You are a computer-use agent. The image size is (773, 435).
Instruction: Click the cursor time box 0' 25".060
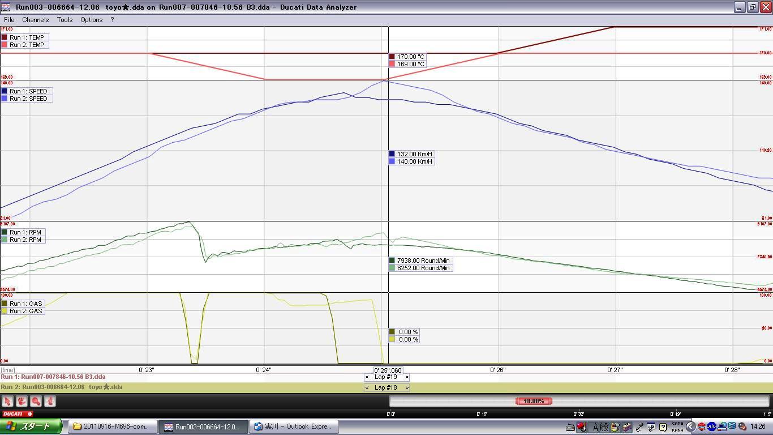tap(388, 370)
